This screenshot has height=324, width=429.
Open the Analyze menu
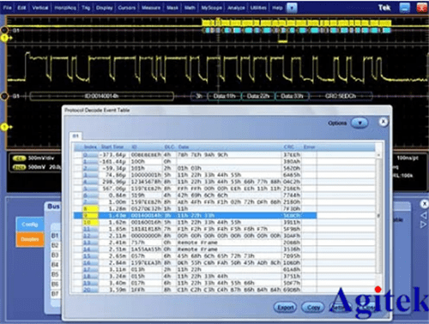236,8
